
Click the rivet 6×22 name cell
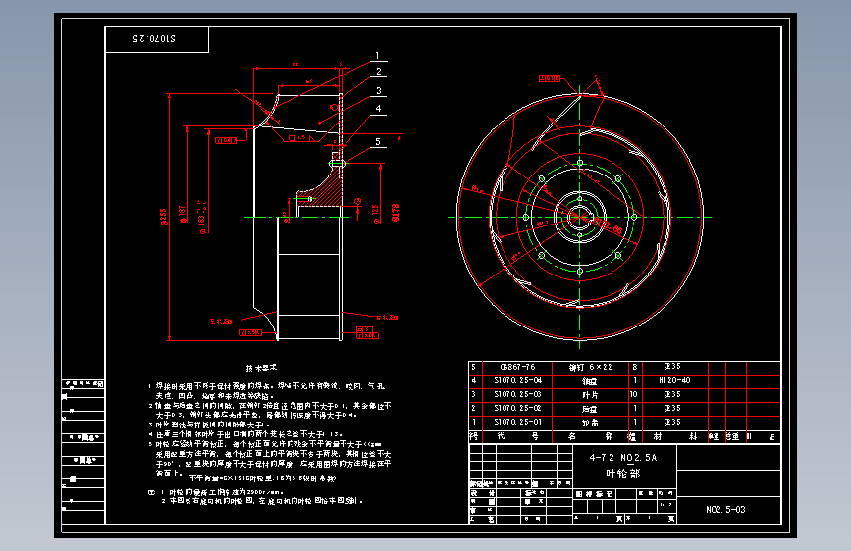(590, 367)
